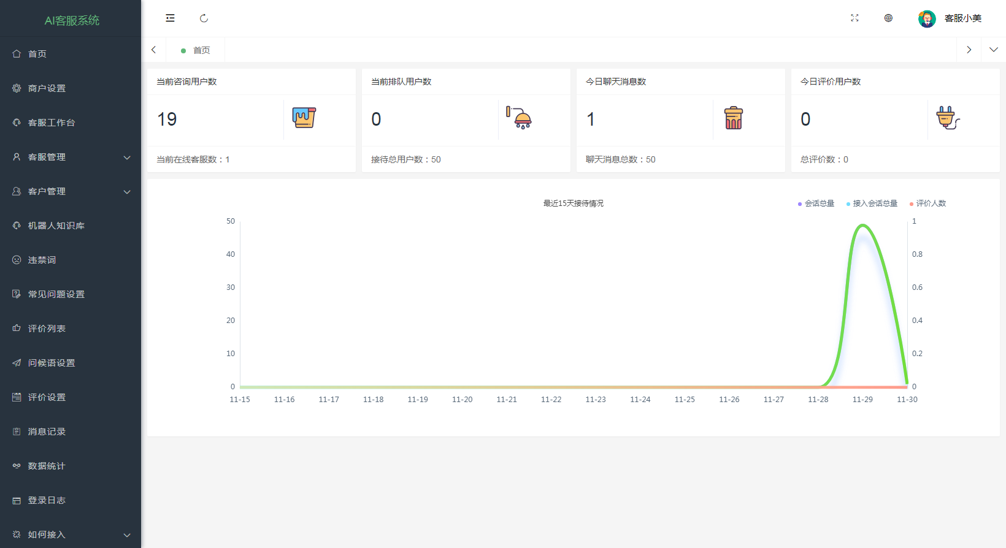This screenshot has width=1006, height=548.
Task: Open the tab options dropdown chevron
Action: tap(993, 50)
